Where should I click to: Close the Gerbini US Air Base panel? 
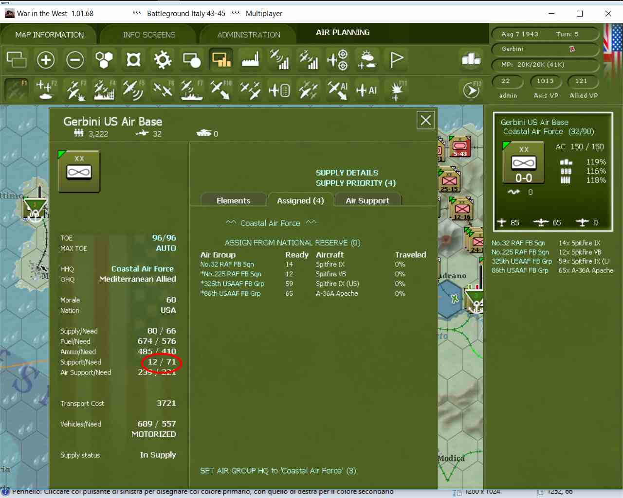[x=426, y=120]
